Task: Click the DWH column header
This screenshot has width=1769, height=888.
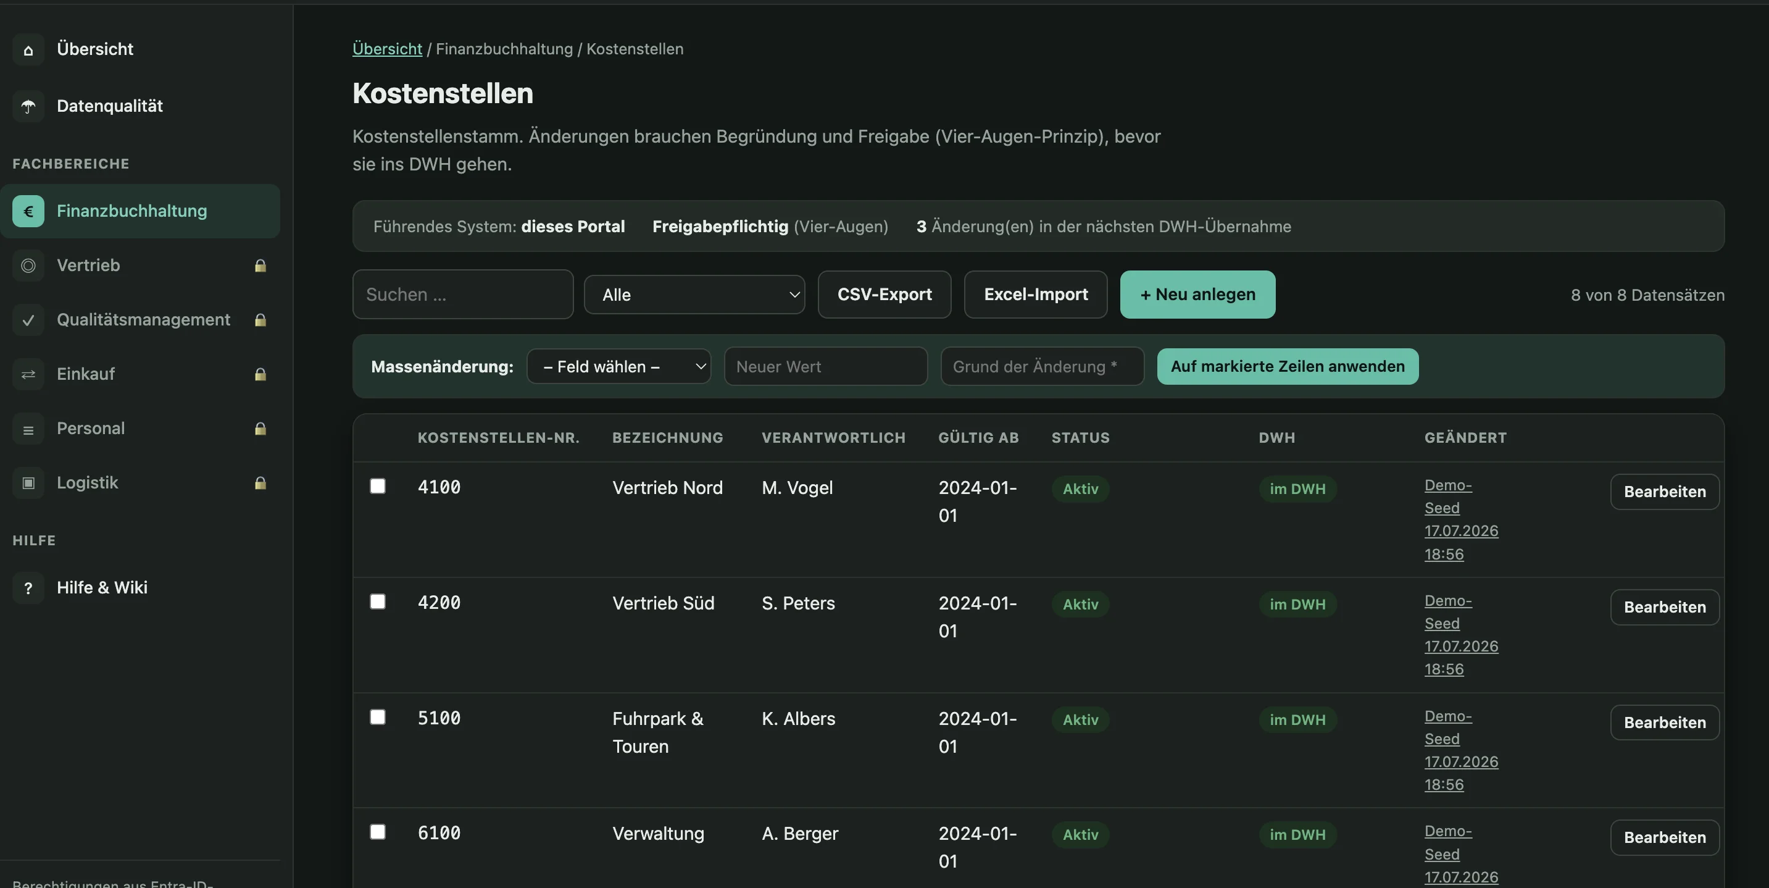Action: click(1276, 438)
